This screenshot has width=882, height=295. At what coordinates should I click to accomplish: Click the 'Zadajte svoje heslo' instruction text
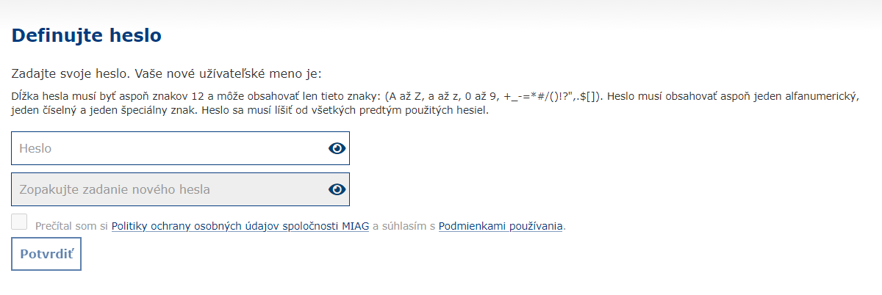pyautogui.click(x=71, y=74)
